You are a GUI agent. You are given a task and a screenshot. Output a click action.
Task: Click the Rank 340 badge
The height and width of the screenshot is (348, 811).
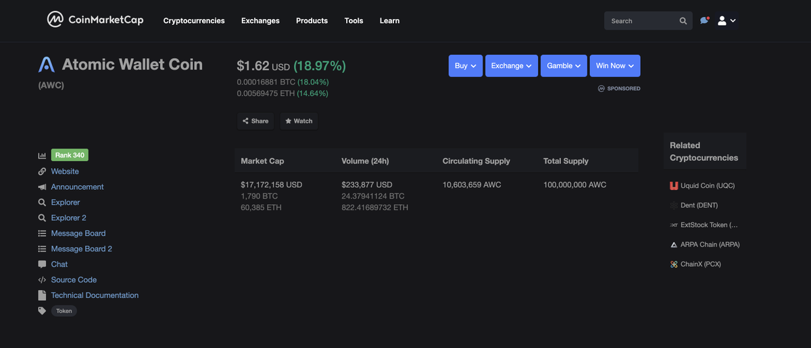pos(70,155)
